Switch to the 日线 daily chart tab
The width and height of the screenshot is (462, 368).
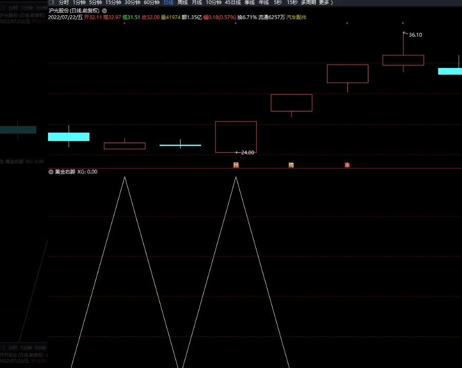click(x=168, y=3)
